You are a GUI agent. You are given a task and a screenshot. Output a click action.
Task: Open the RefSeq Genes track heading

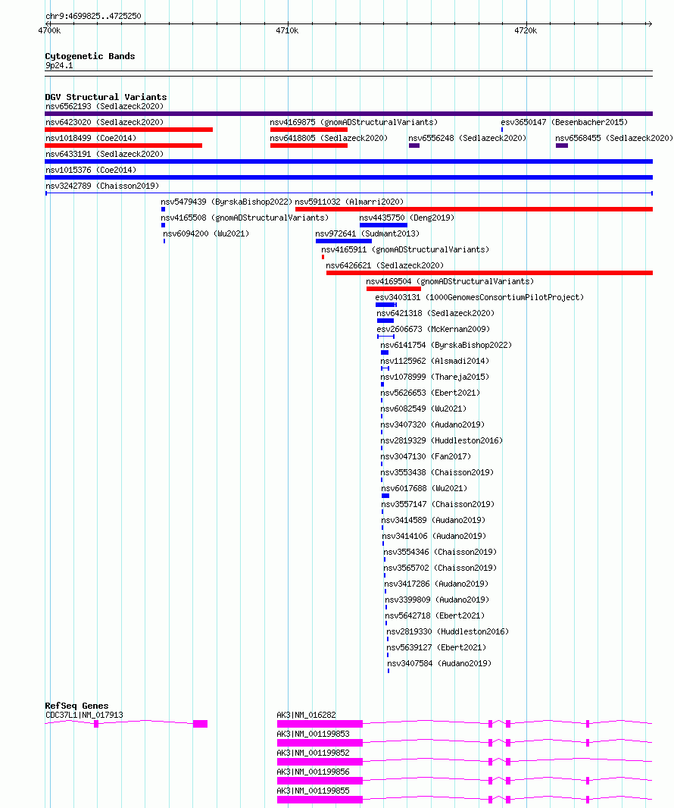pyautogui.click(x=76, y=706)
